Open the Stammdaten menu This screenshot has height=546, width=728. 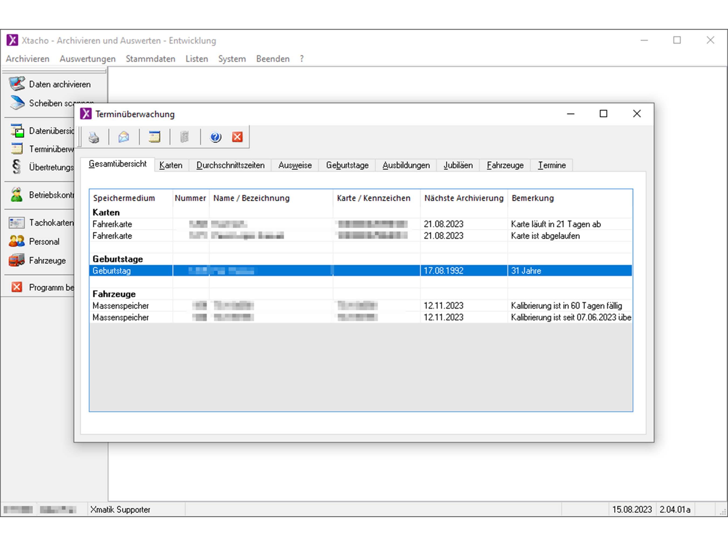tap(150, 59)
